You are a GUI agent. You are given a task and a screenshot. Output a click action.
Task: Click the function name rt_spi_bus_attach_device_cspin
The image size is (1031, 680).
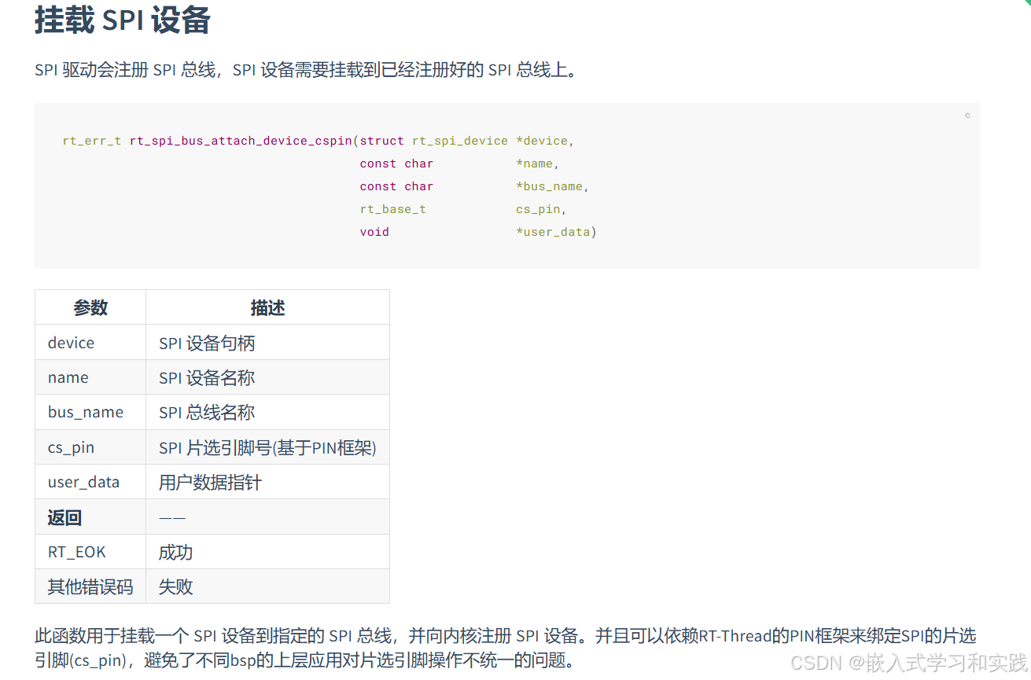click(x=241, y=141)
